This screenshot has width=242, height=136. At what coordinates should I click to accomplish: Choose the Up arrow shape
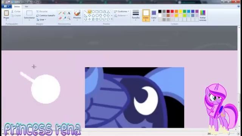coord(109,15)
